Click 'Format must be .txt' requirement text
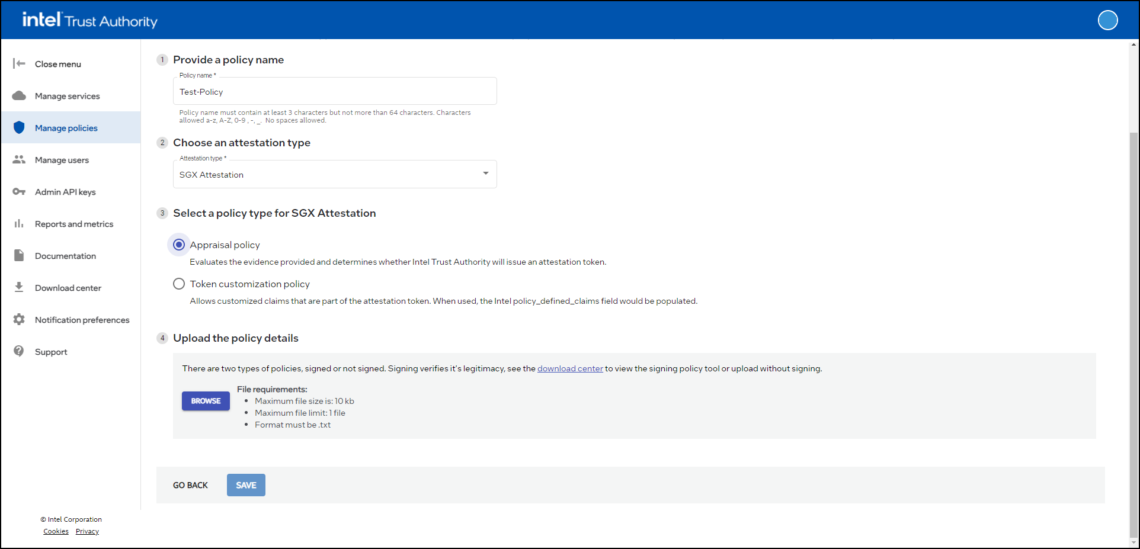Viewport: 1140px width, 549px height. pyautogui.click(x=293, y=425)
